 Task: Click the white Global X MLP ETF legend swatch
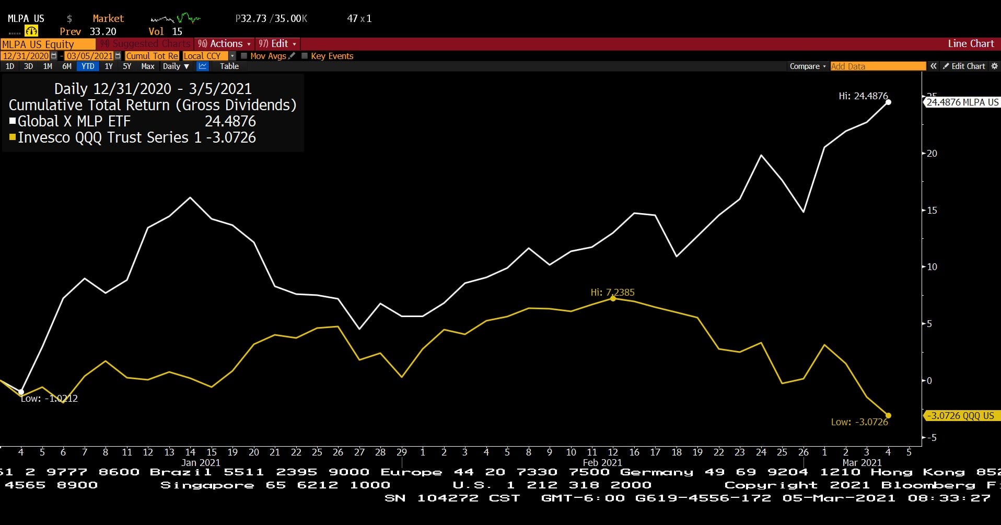[13, 121]
